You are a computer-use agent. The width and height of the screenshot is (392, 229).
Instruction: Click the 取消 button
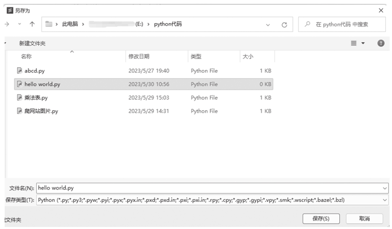[x=364, y=219]
